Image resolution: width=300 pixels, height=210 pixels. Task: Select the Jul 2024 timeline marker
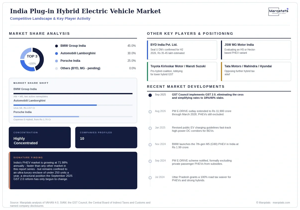(150, 178)
